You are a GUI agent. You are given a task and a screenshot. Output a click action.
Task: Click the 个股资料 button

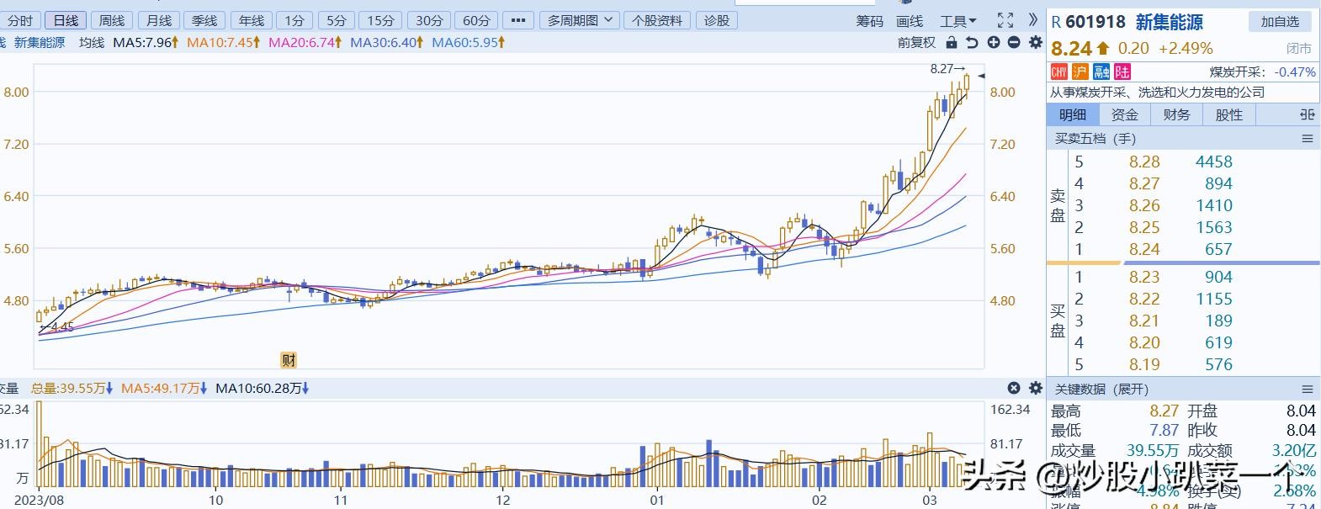[657, 20]
